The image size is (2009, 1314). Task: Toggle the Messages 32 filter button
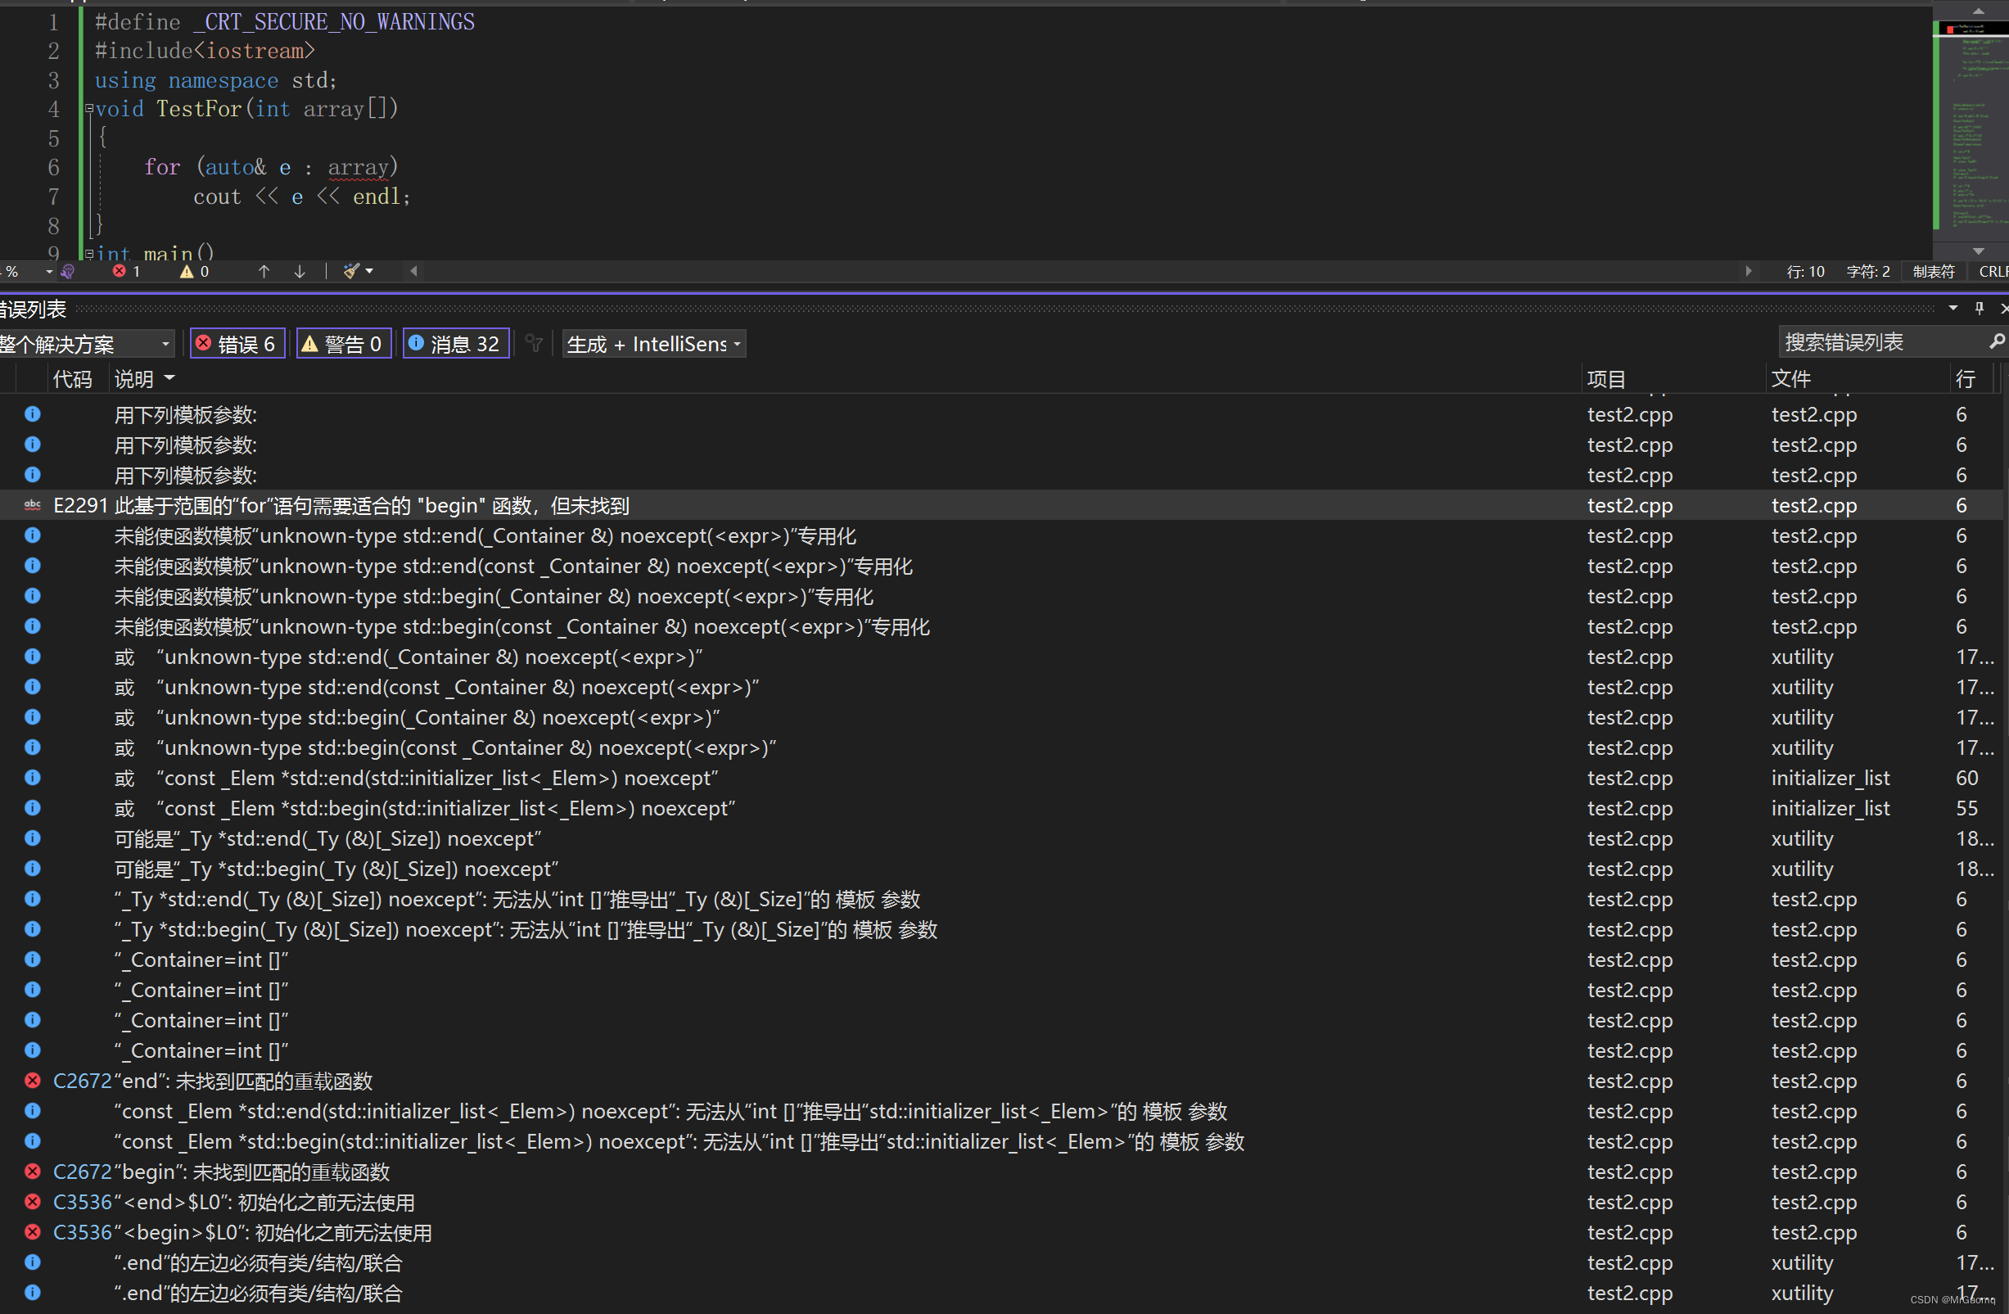pos(456,344)
